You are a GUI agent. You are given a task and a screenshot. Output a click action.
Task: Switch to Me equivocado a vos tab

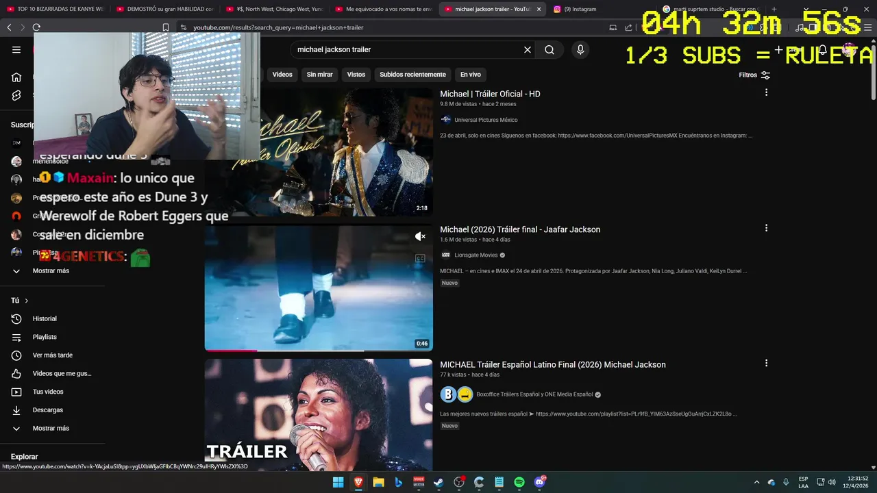coord(384,9)
